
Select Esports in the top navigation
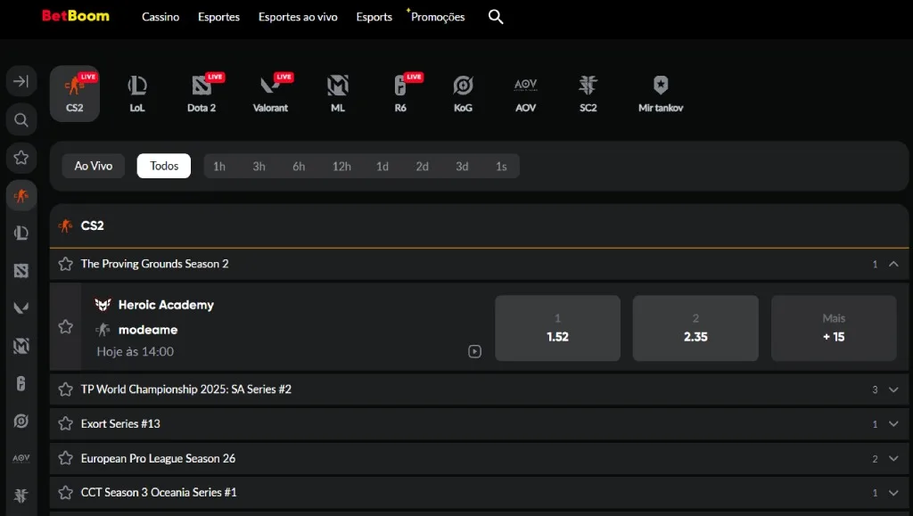pyautogui.click(x=374, y=17)
